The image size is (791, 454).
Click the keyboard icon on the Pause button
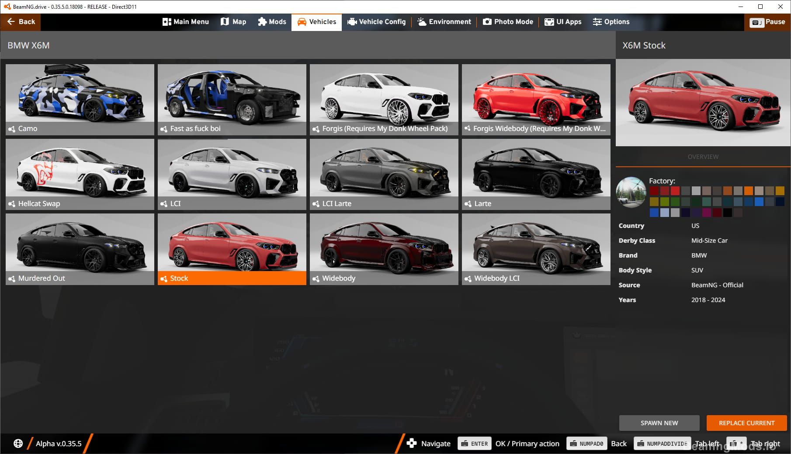click(756, 22)
